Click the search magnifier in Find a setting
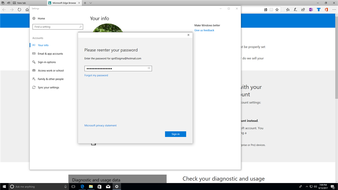This screenshot has width=338, height=190. (x=81, y=27)
